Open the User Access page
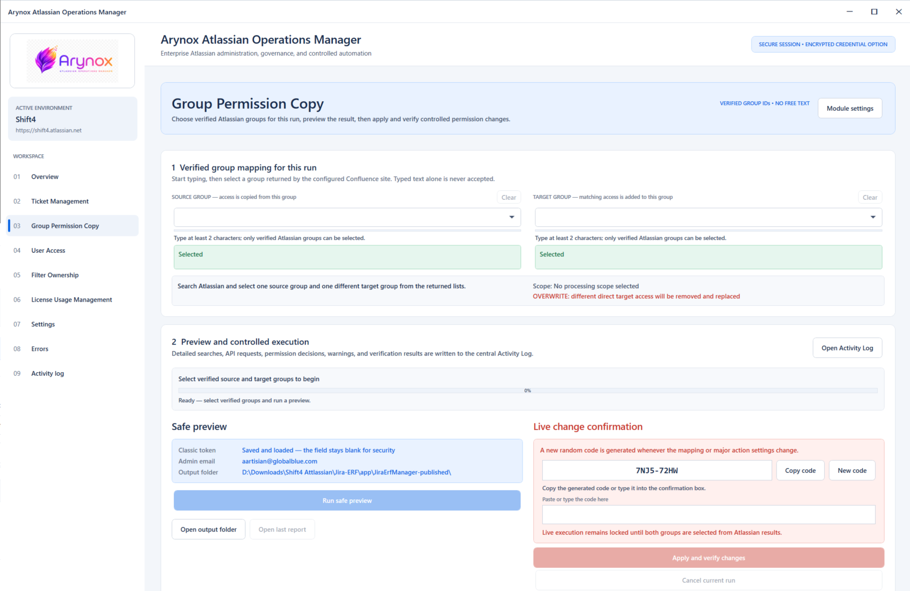 (x=73, y=250)
